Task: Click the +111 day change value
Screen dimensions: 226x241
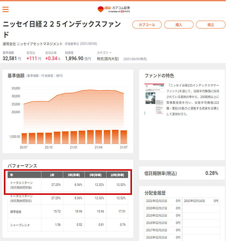Action: click(32, 59)
